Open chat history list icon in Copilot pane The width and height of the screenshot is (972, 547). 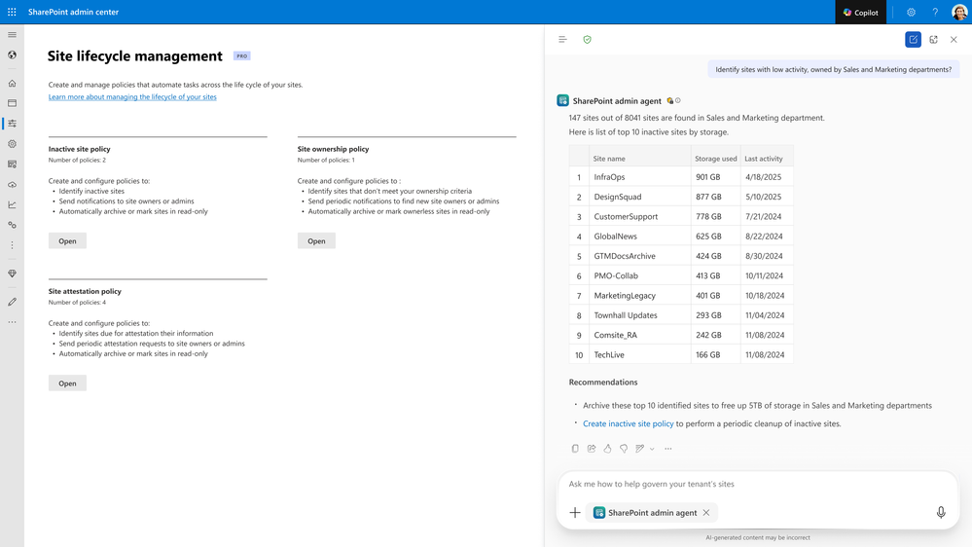pyautogui.click(x=562, y=40)
